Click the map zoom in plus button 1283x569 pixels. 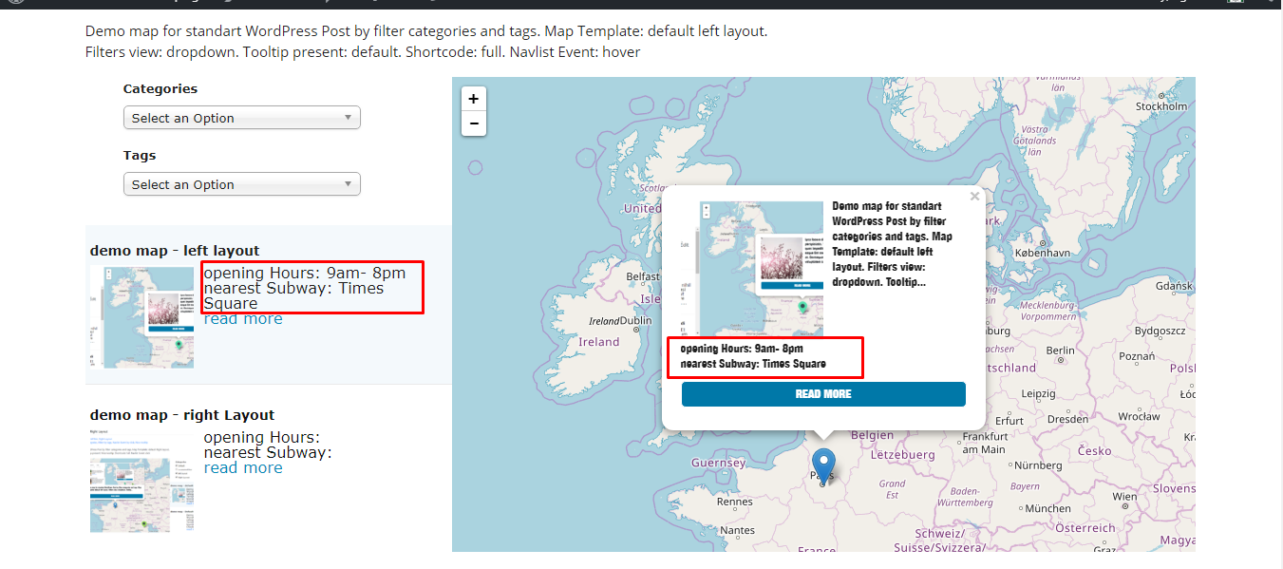tap(473, 99)
